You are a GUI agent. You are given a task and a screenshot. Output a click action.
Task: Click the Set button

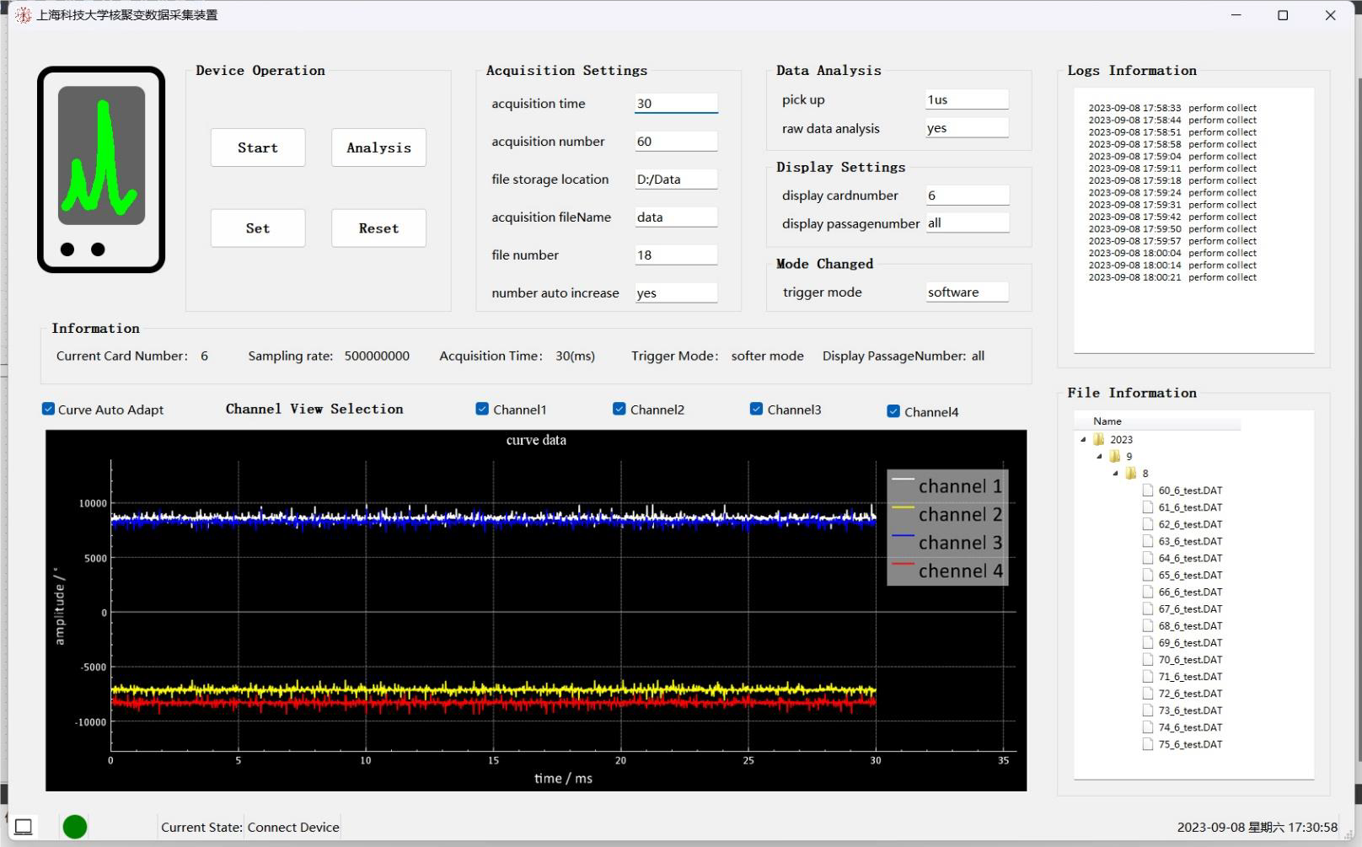pos(258,228)
